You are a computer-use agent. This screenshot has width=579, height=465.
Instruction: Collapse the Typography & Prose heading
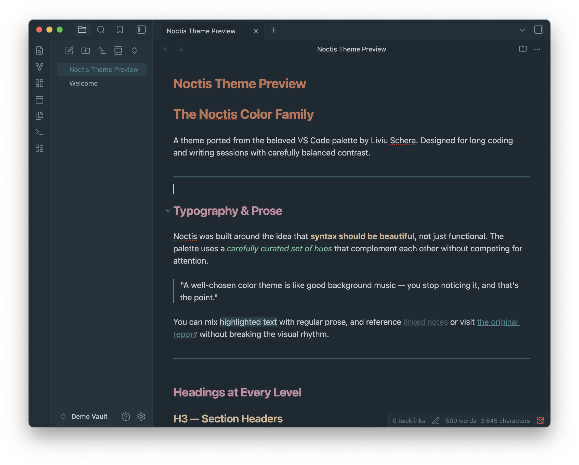(168, 211)
